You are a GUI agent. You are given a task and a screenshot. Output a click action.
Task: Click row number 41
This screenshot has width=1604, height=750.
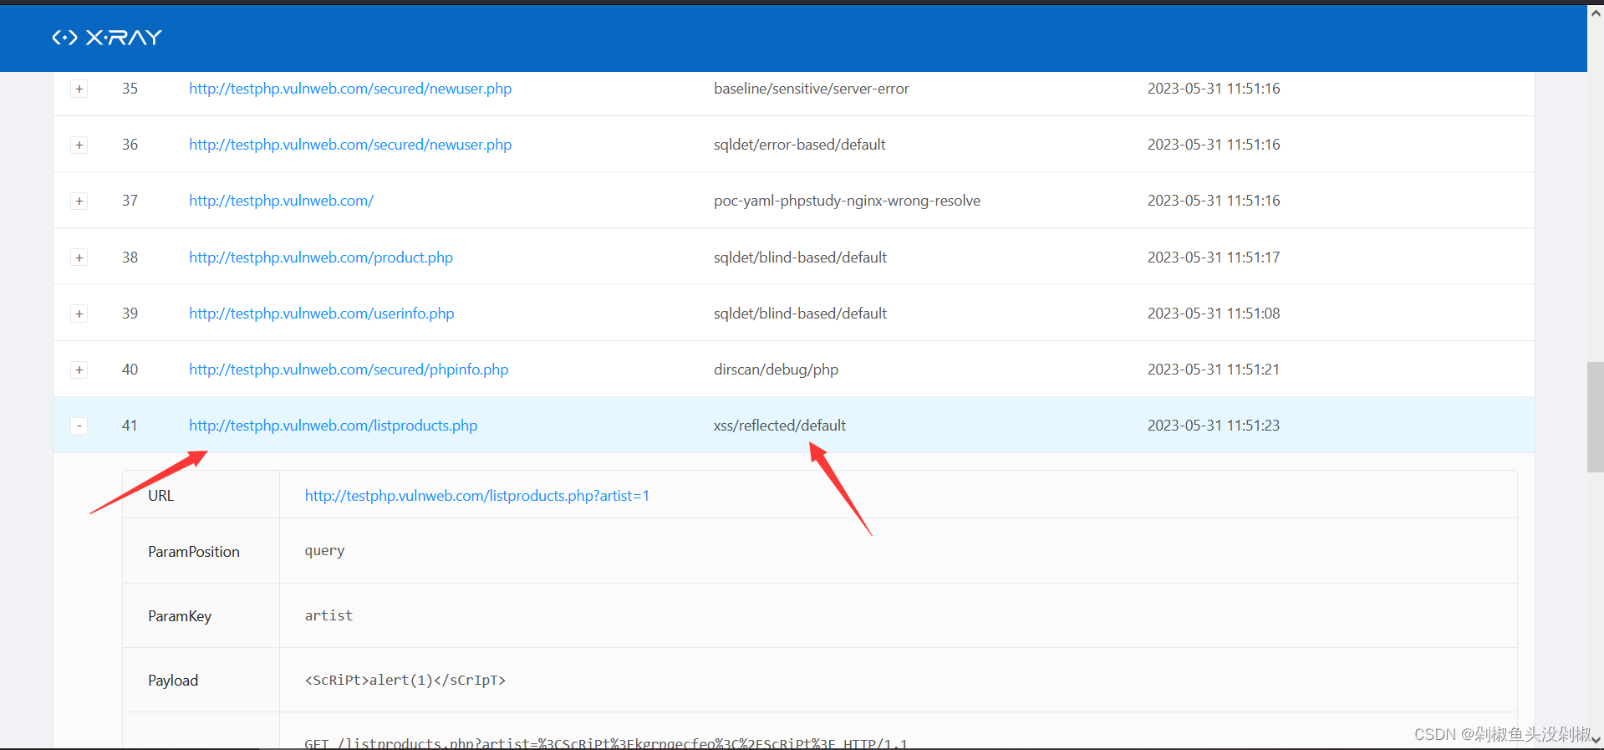click(130, 426)
